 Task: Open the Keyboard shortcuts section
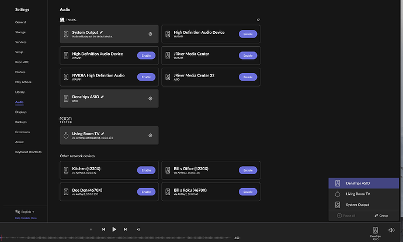pos(28,152)
